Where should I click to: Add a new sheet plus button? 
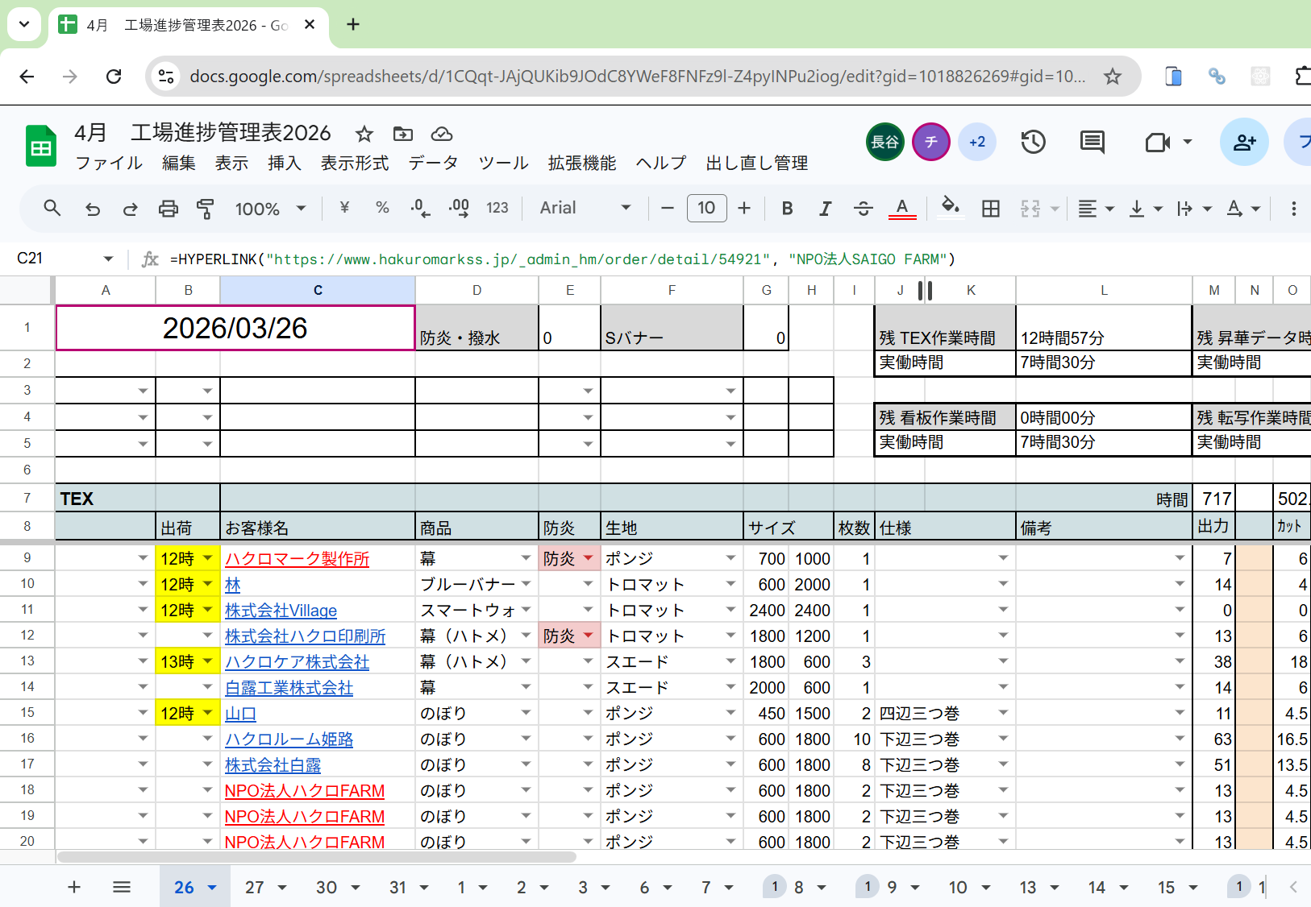[74, 887]
